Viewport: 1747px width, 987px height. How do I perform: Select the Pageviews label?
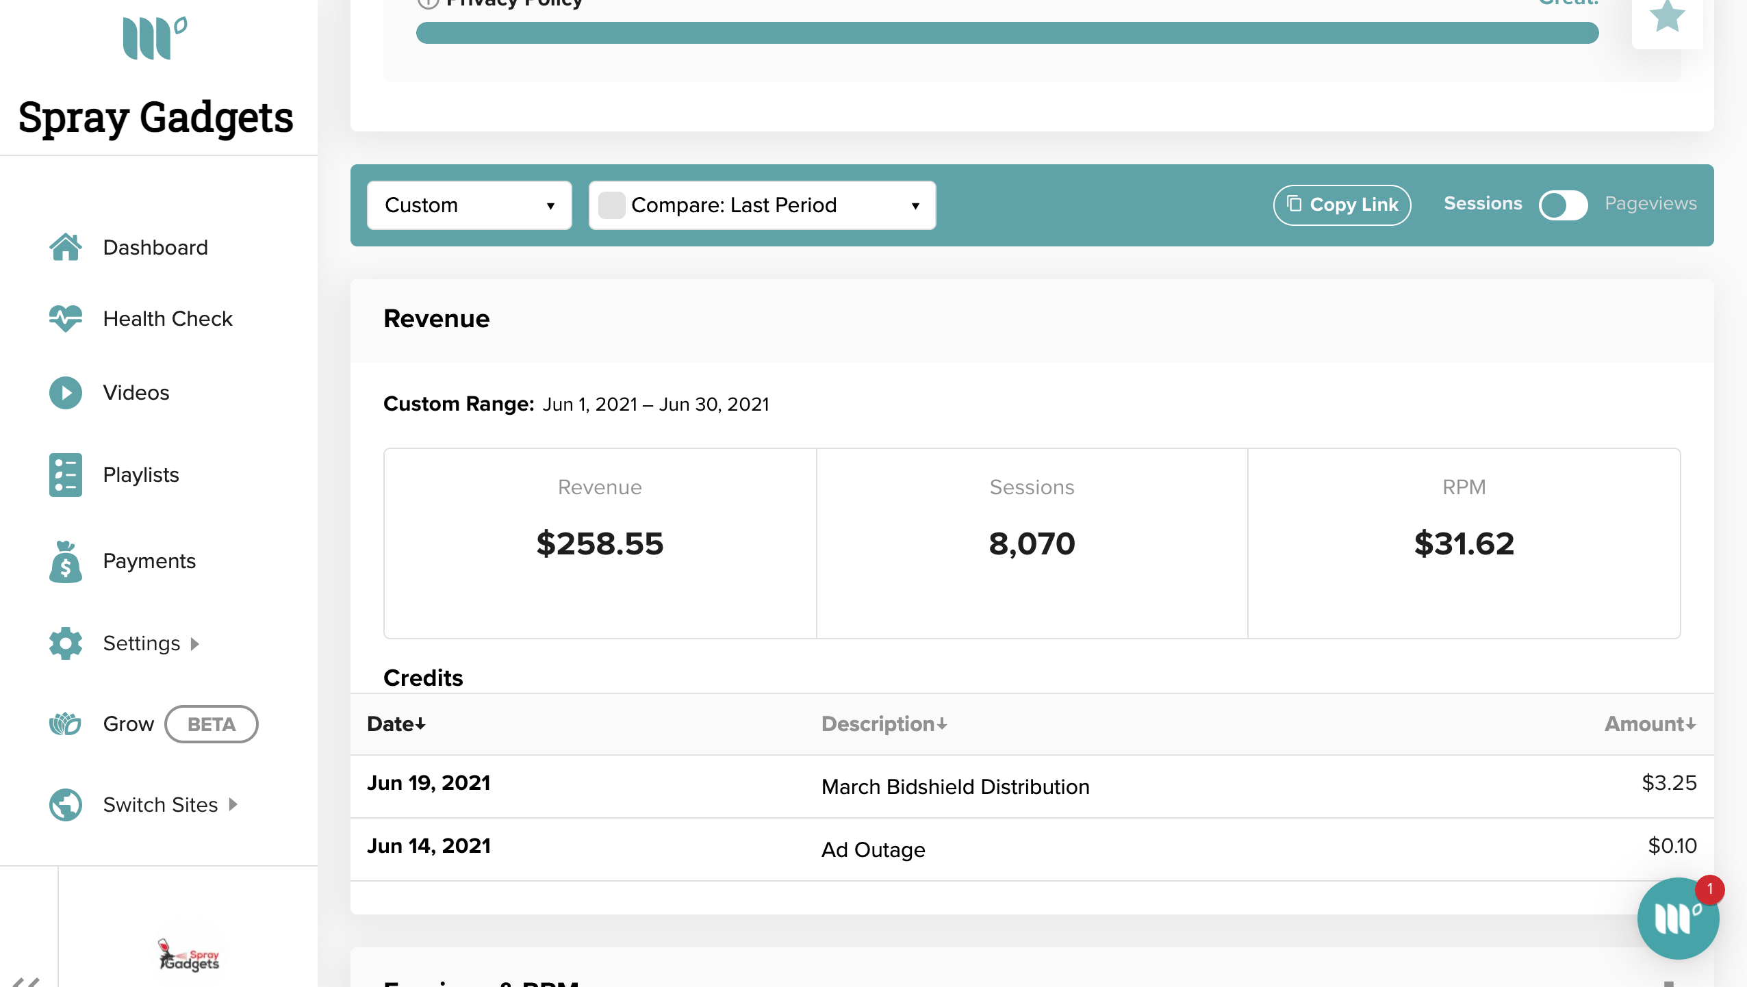tap(1650, 203)
